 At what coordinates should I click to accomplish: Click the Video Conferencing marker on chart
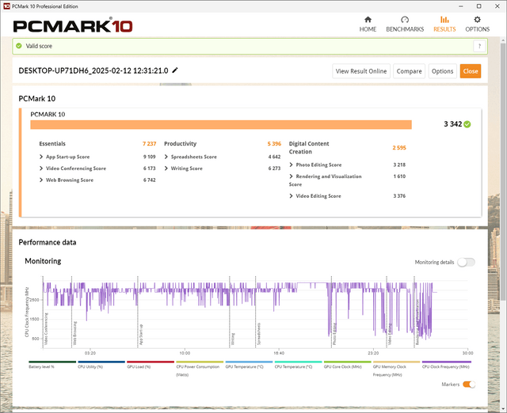pyautogui.click(x=46, y=328)
